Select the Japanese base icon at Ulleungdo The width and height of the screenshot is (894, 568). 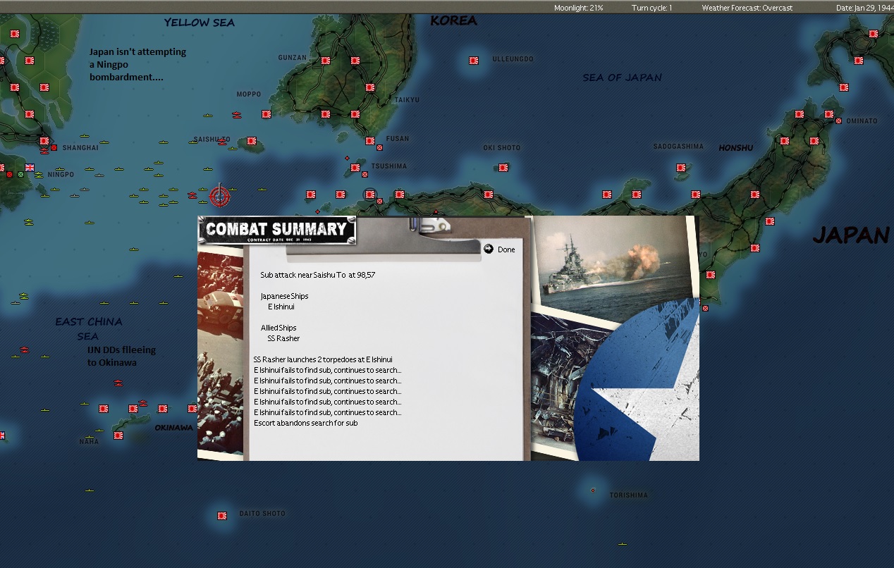pyautogui.click(x=473, y=61)
